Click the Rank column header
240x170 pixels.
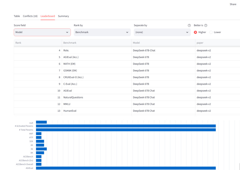[x=38, y=43]
